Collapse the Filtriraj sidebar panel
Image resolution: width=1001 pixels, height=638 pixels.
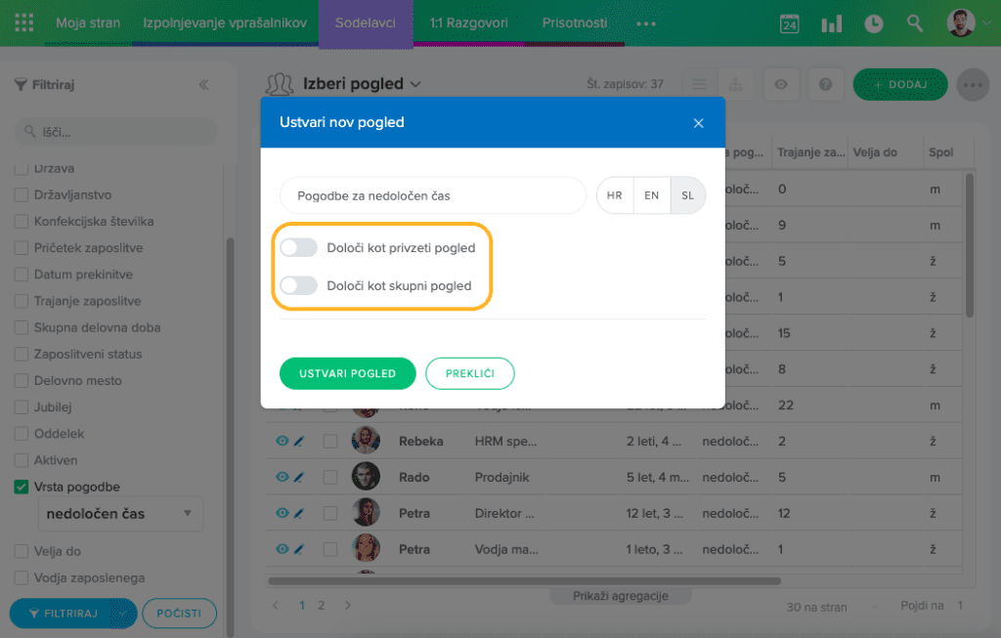(203, 85)
